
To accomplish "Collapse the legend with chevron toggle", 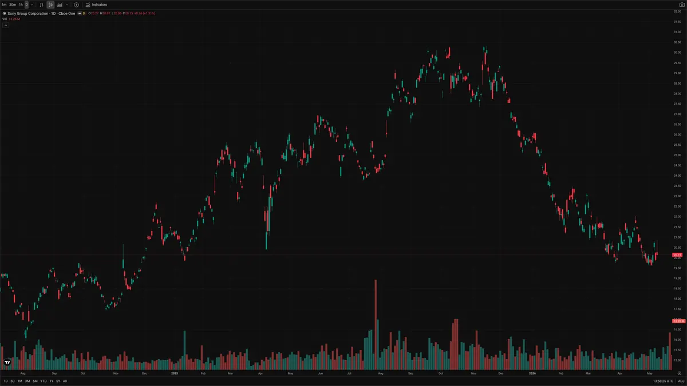I will coord(6,25).
